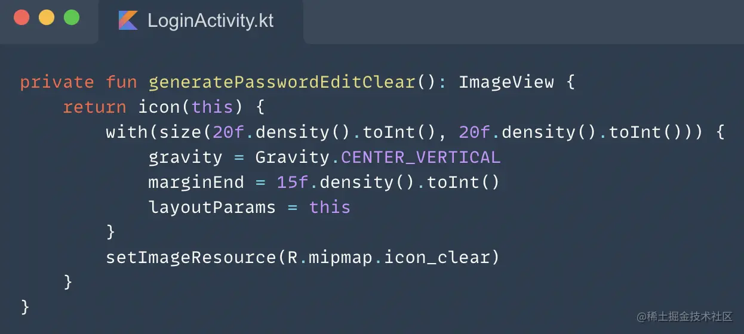Screen dimensions: 744x334
Task: Click the gravity property name
Action: pyautogui.click(x=185, y=157)
